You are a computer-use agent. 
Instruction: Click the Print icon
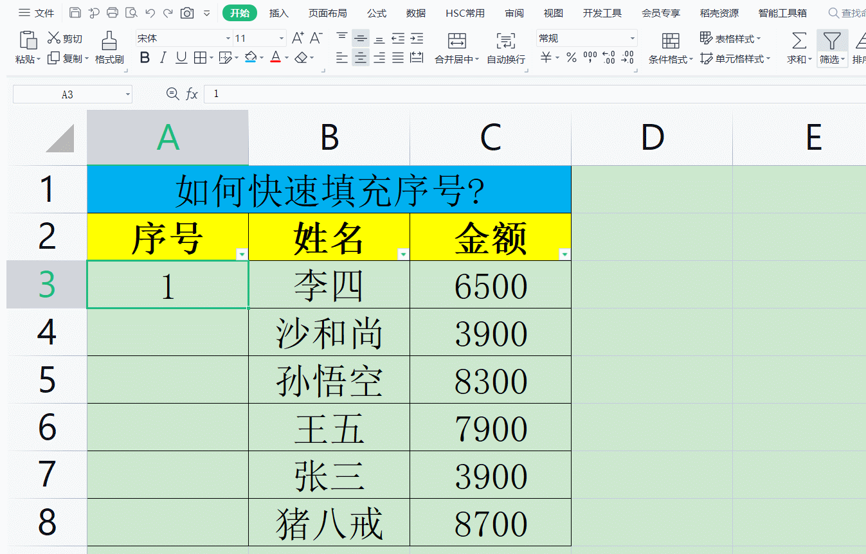coord(113,13)
